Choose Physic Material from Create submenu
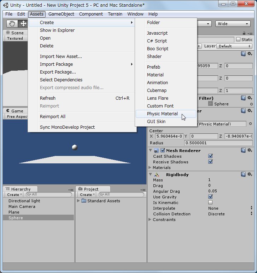This screenshot has height=273, width=257. point(166,114)
